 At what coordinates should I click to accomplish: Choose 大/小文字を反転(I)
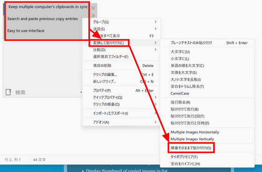click(207, 79)
